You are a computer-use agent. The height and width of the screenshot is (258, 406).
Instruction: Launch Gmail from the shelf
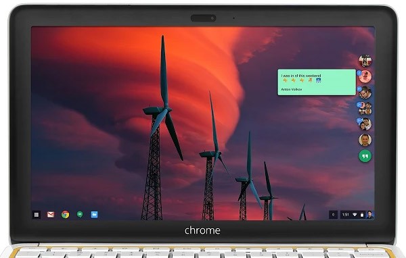click(x=51, y=215)
